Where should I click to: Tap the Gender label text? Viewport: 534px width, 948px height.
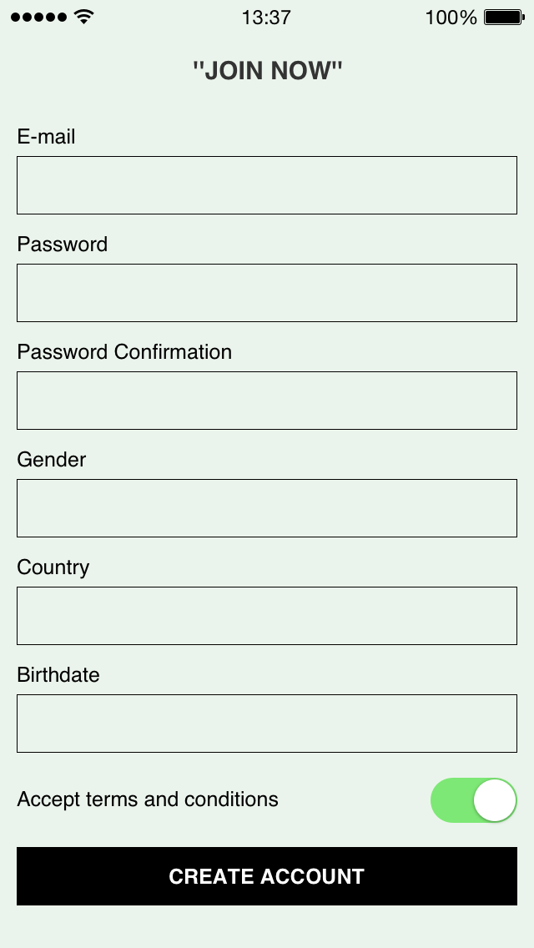point(52,460)
